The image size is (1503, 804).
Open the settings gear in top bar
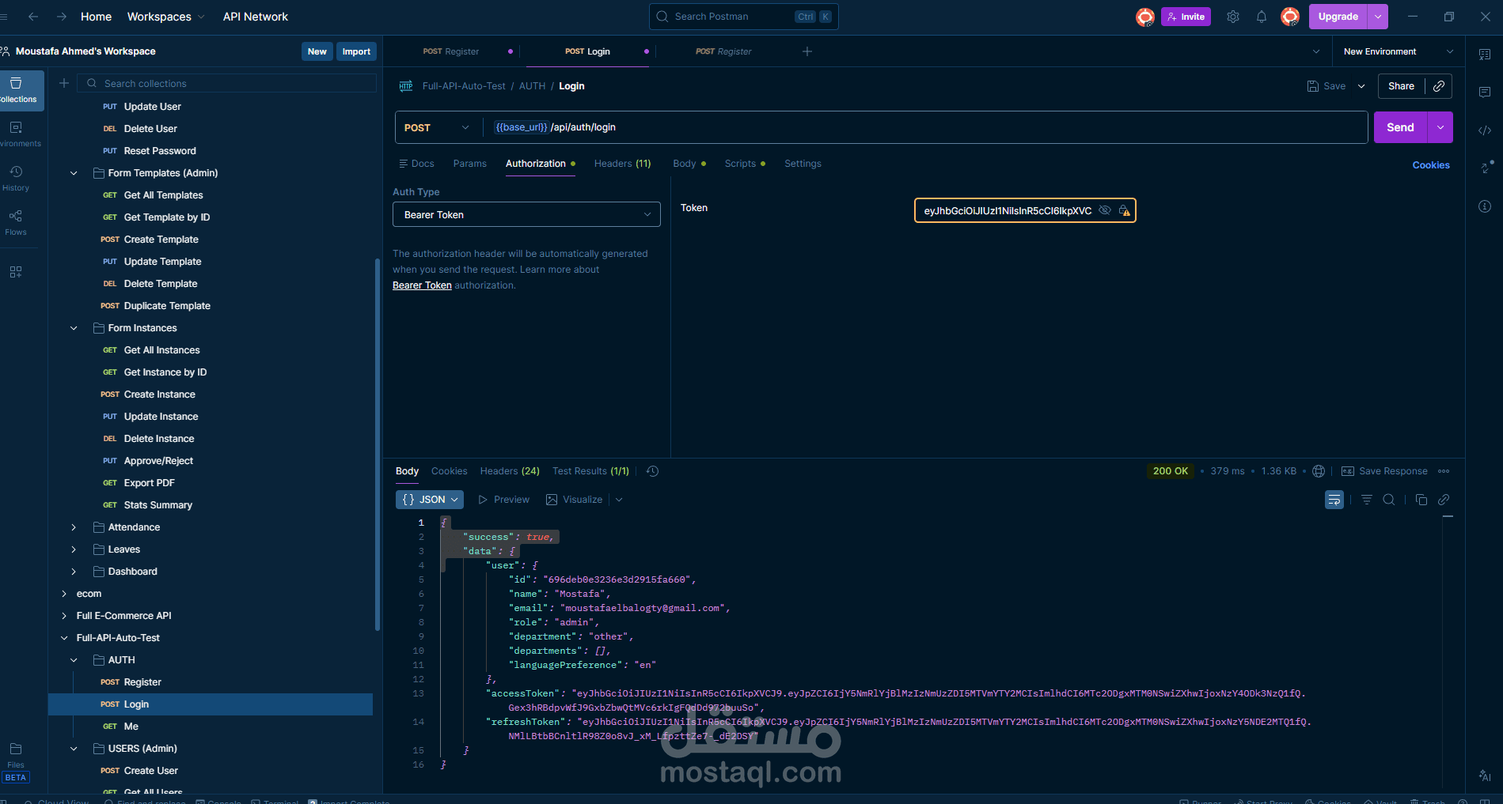click(x=1233, y=17)
